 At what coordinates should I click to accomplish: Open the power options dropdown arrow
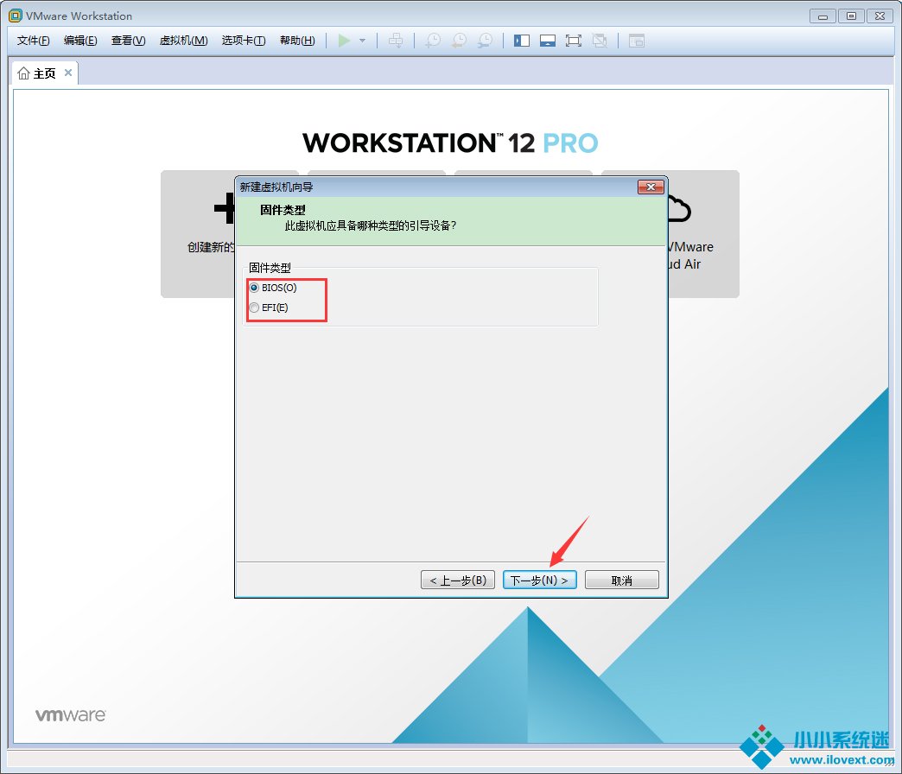[x=362, y=41]
